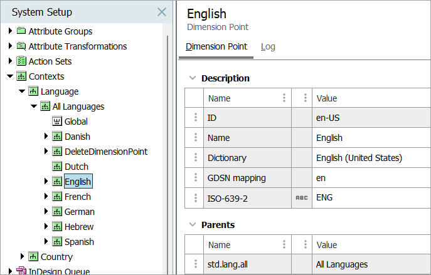Expand the Danish language node
The image size is (431, 275).
46,137
